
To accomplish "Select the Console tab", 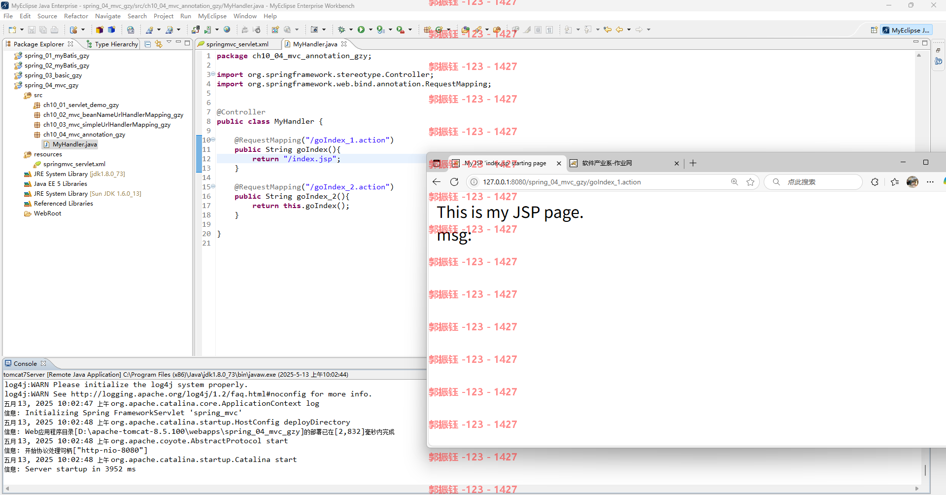I will [x=25, y=363].
